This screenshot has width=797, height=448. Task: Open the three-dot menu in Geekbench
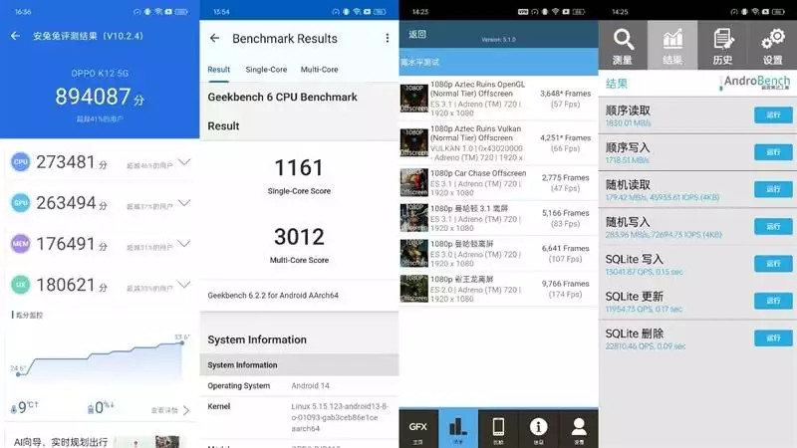(x=388, y=38)
